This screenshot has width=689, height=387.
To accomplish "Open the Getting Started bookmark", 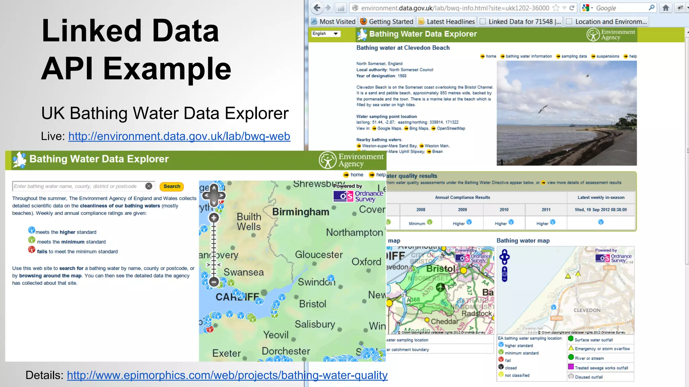I will coord(387,21).
